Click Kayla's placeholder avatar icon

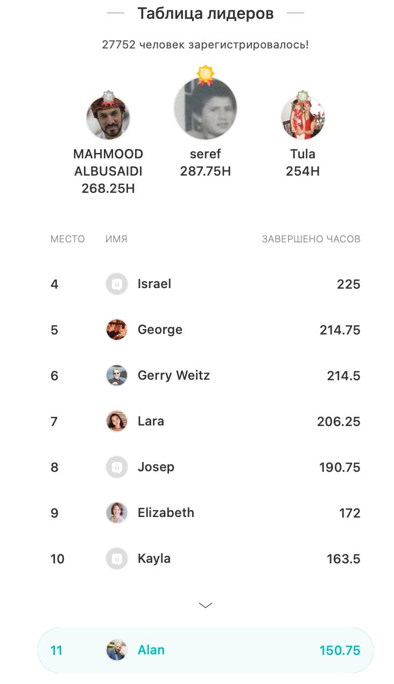point(117,559)
